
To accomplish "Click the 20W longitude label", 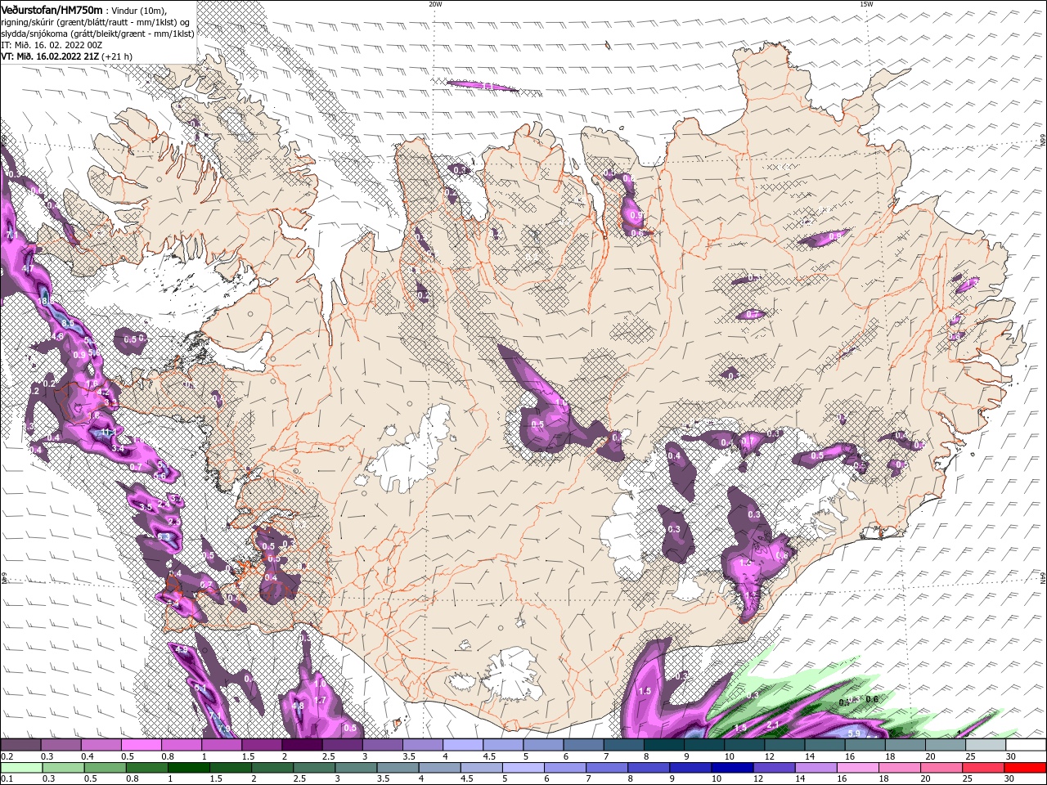I will [x=435, y=4].
